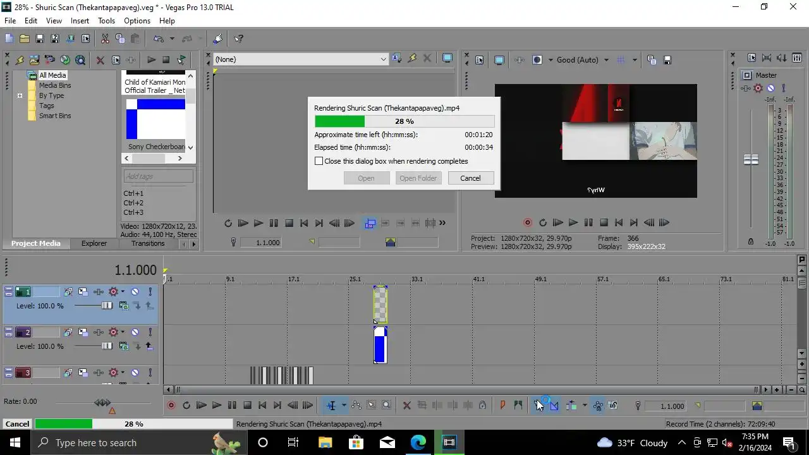Screen dimensions: 809x455
Task: Switch to the Transitions tab
Action: tap(148, 243)
